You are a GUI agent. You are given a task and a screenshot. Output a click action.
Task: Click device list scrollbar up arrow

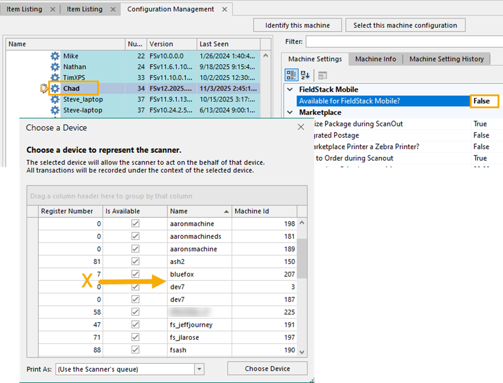[302, 223]
